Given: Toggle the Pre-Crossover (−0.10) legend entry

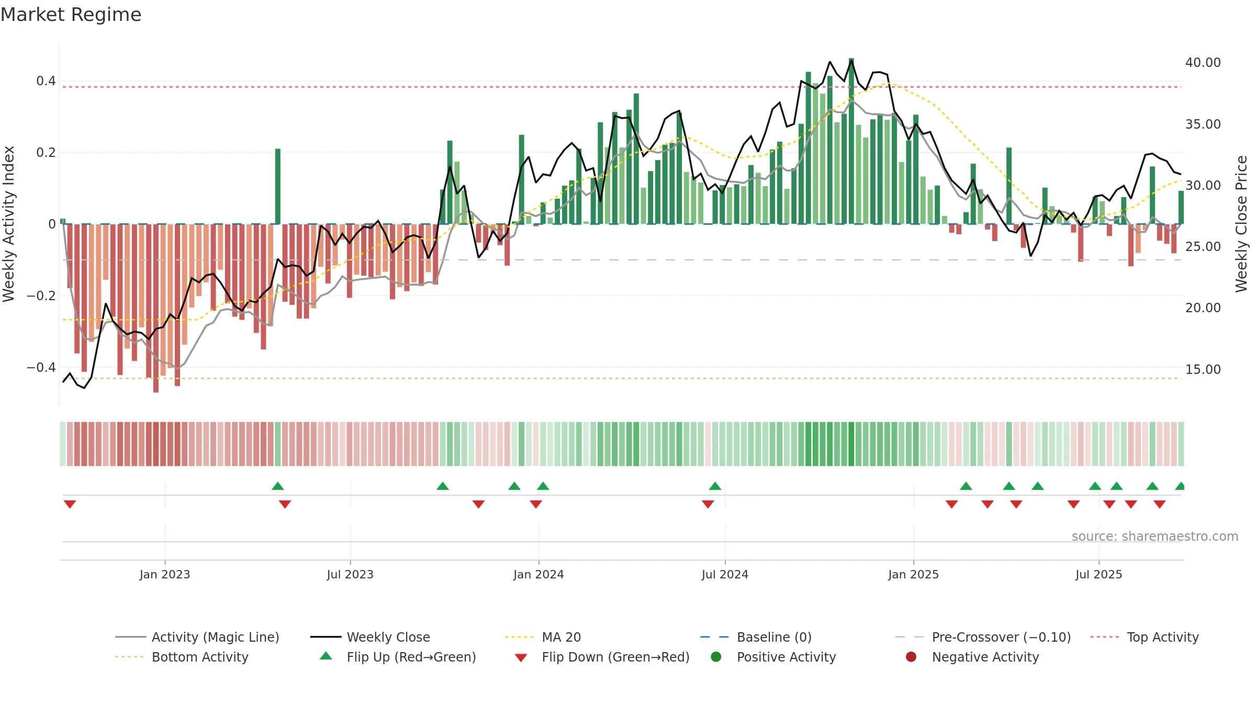Looking at the screenshot, I should pyautogui.click(x=983, y=637).
